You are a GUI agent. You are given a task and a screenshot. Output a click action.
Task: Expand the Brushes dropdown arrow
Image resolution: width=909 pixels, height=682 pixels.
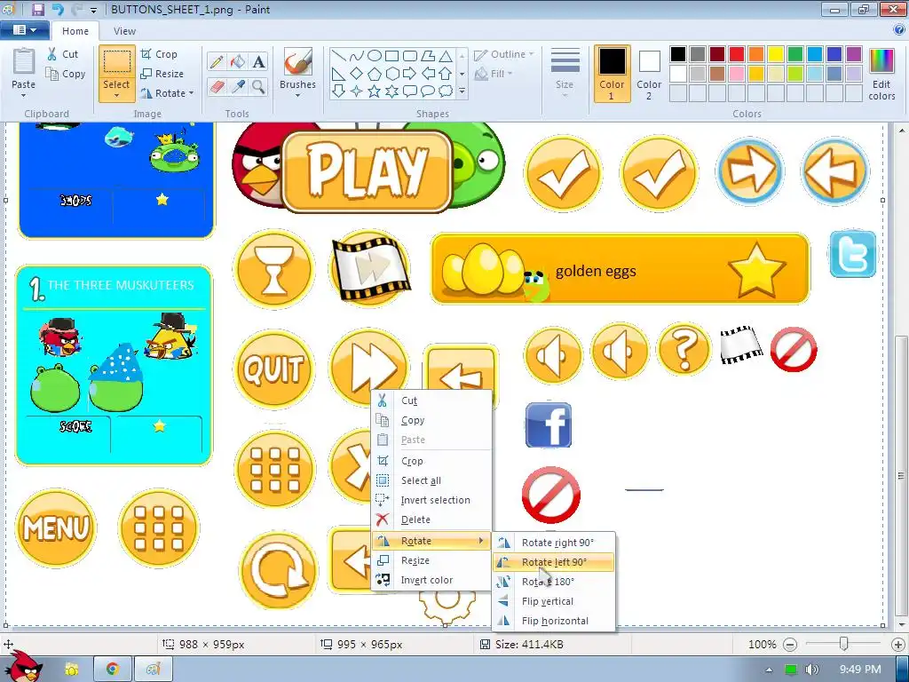tap(298, 95)
